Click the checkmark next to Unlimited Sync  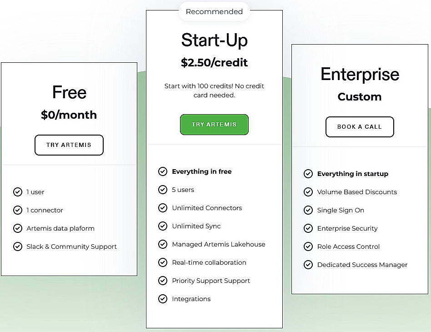pos(163,226)
